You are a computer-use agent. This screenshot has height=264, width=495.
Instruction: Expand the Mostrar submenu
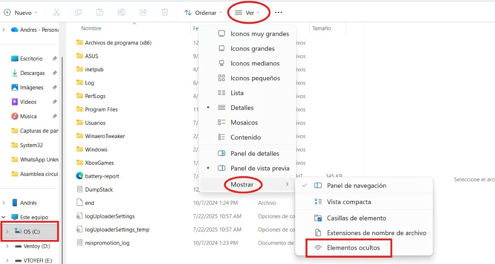(243, 185)
